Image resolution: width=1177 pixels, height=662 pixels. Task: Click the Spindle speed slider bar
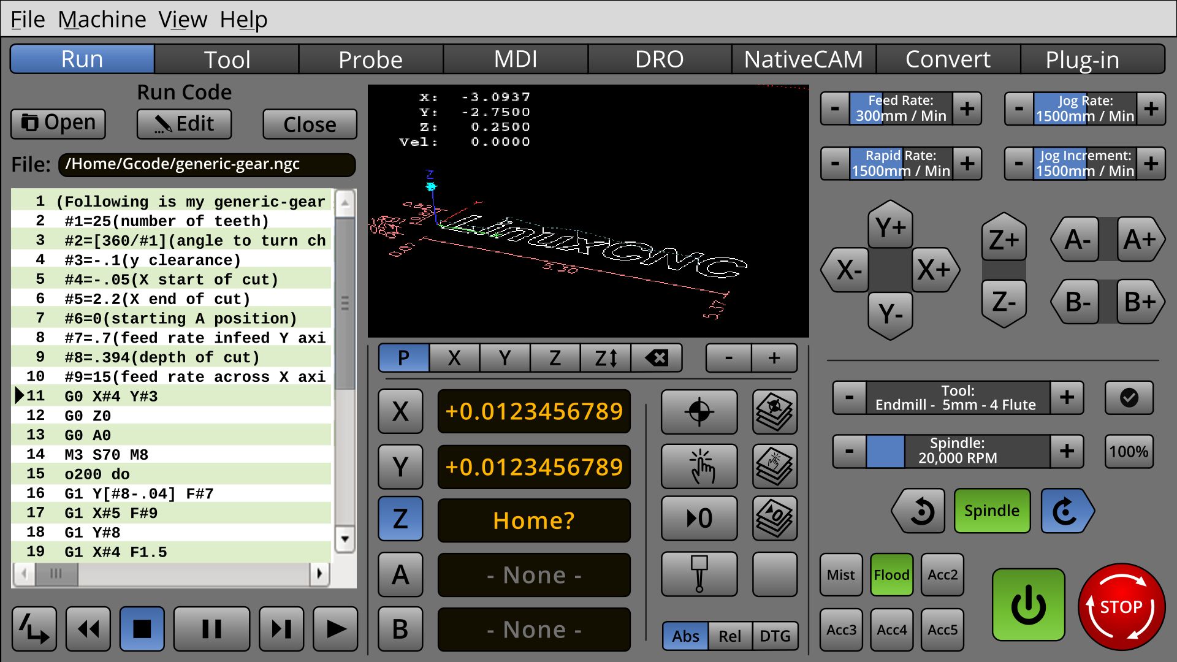point(958,451)
